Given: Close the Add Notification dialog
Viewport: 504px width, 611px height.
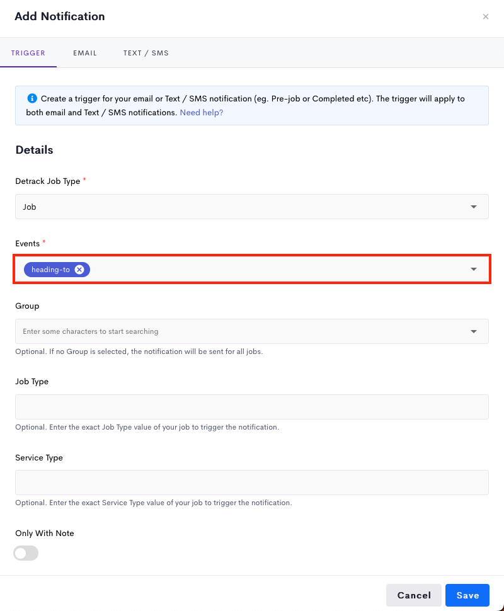Looking at the screenshot, I should pyautogui.click(x=485, y=16).
